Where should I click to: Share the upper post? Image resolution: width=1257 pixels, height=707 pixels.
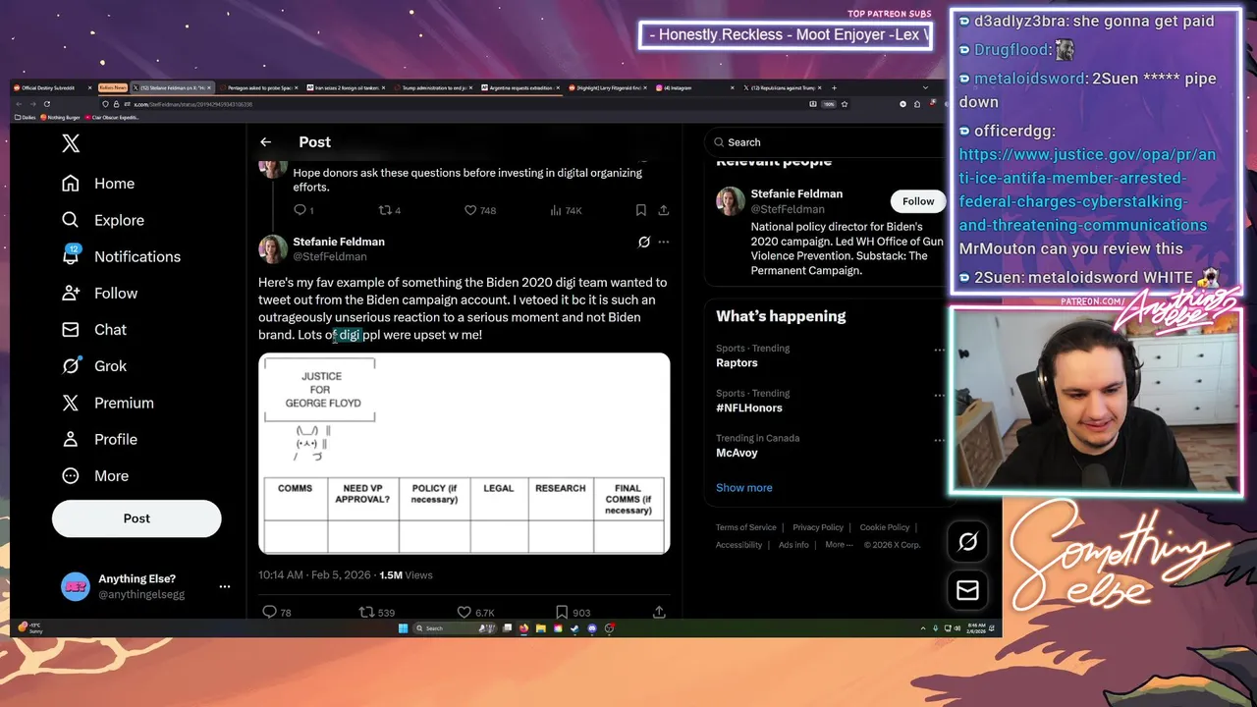pos(664,210)
